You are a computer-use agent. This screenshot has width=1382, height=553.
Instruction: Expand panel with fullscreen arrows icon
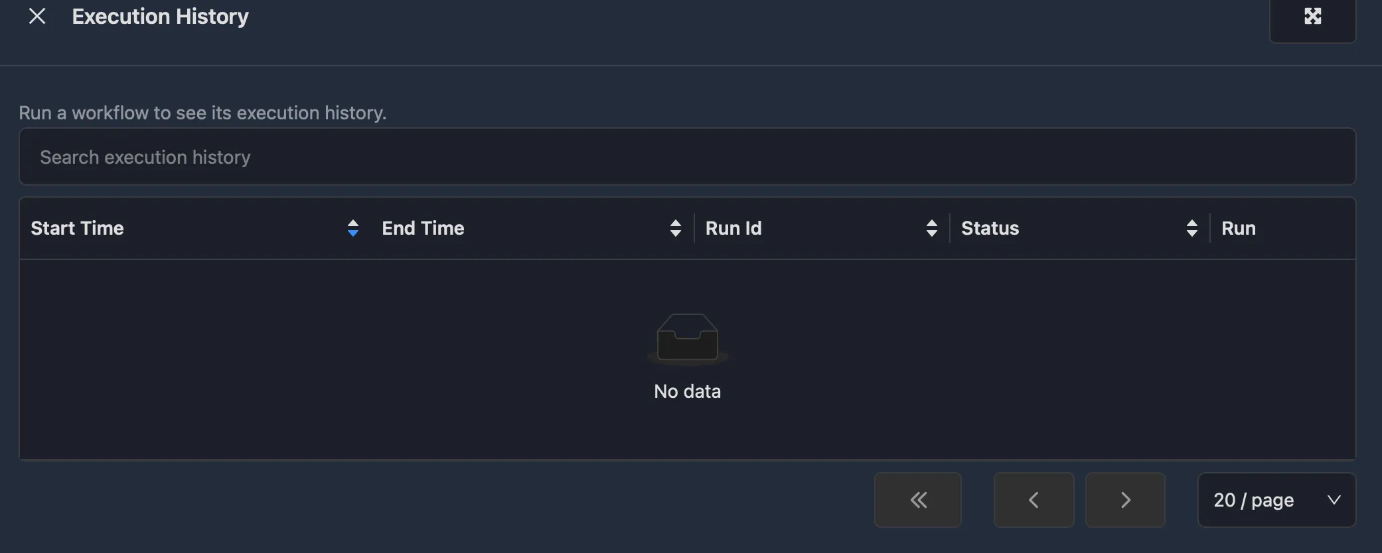tap(1312, 17)
